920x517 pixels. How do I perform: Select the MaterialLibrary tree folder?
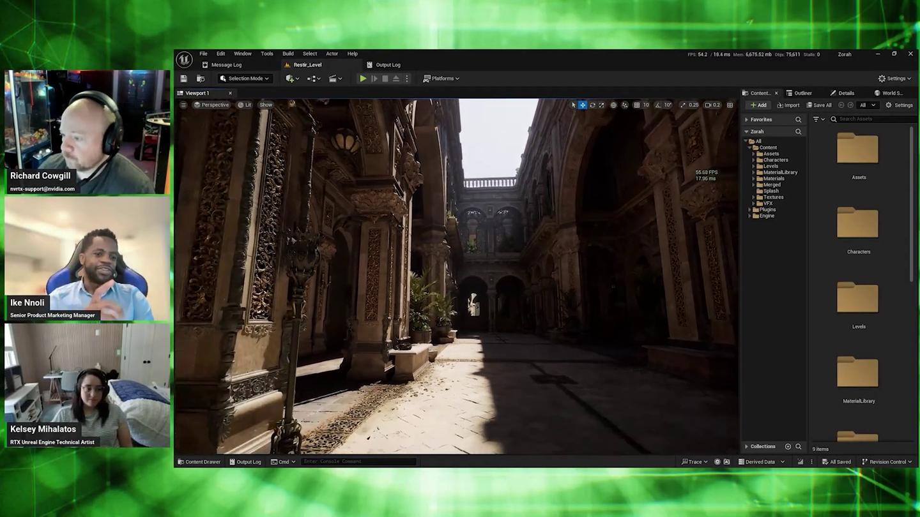[776, 172]
